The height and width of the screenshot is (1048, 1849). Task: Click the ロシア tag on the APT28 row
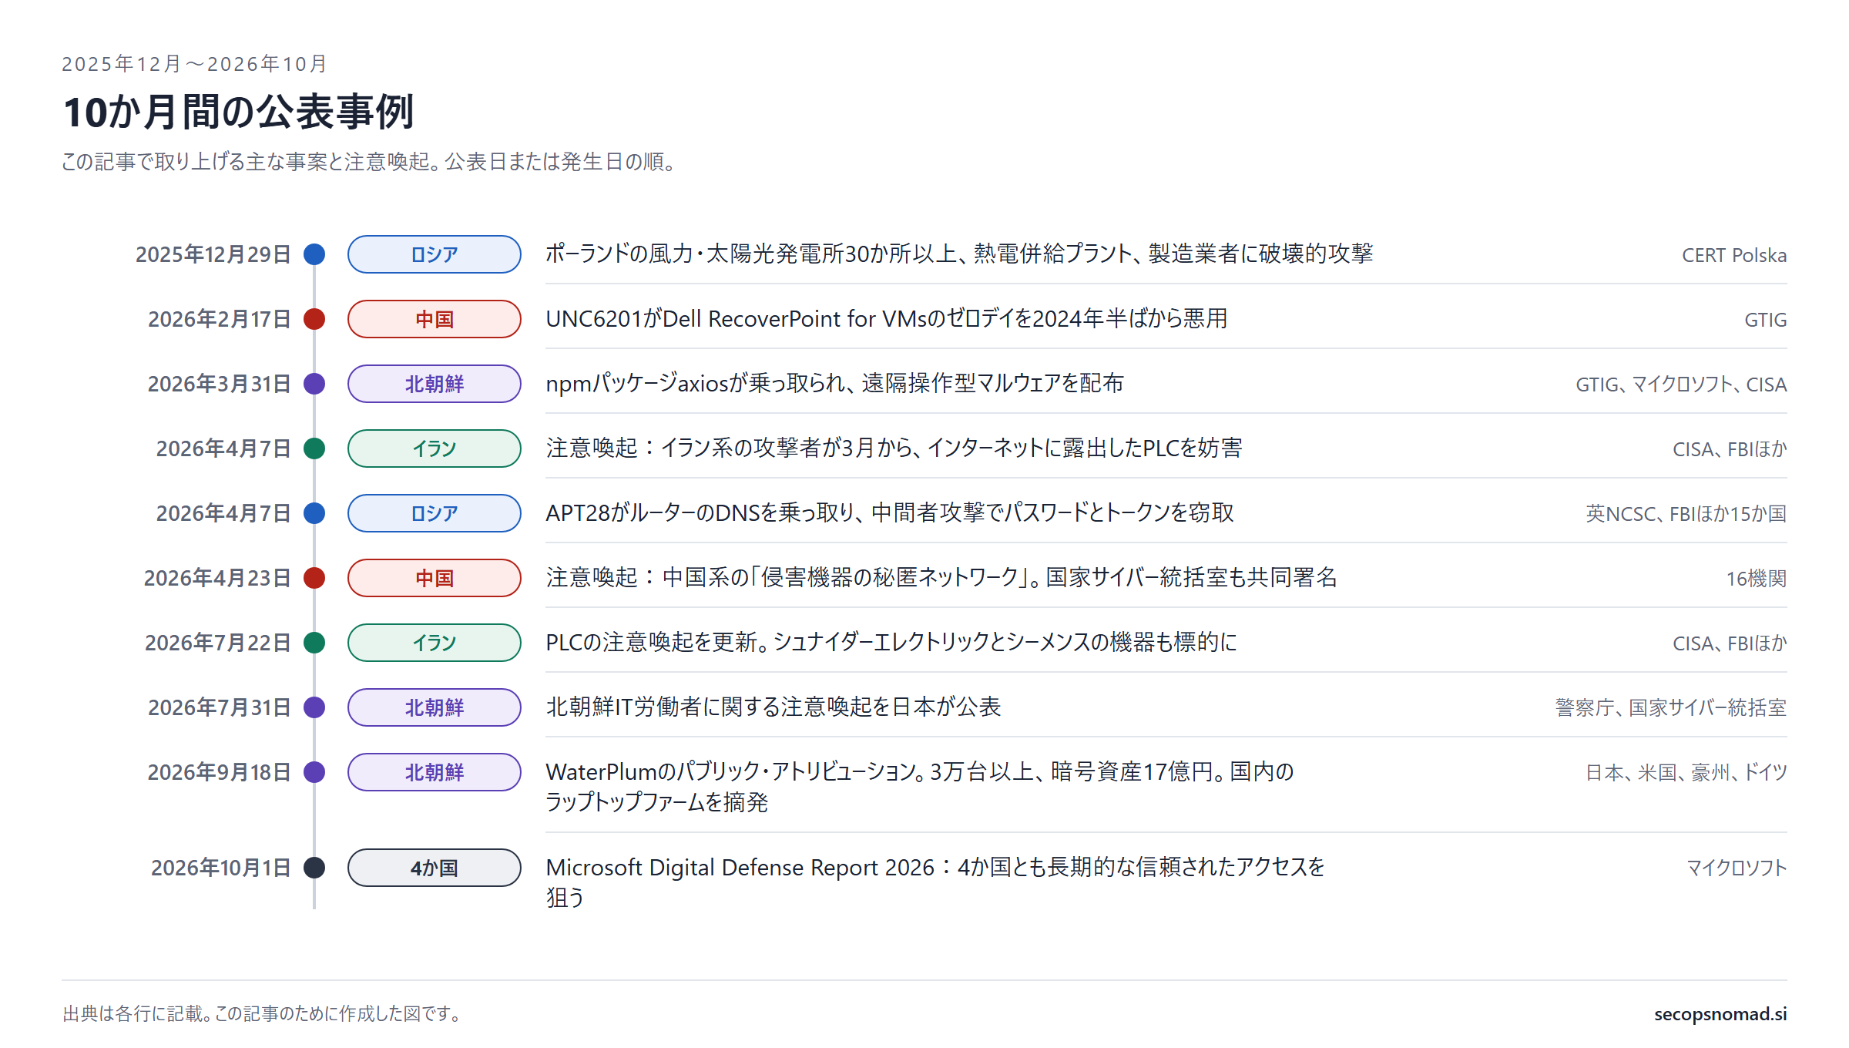(x=435, y=513)
